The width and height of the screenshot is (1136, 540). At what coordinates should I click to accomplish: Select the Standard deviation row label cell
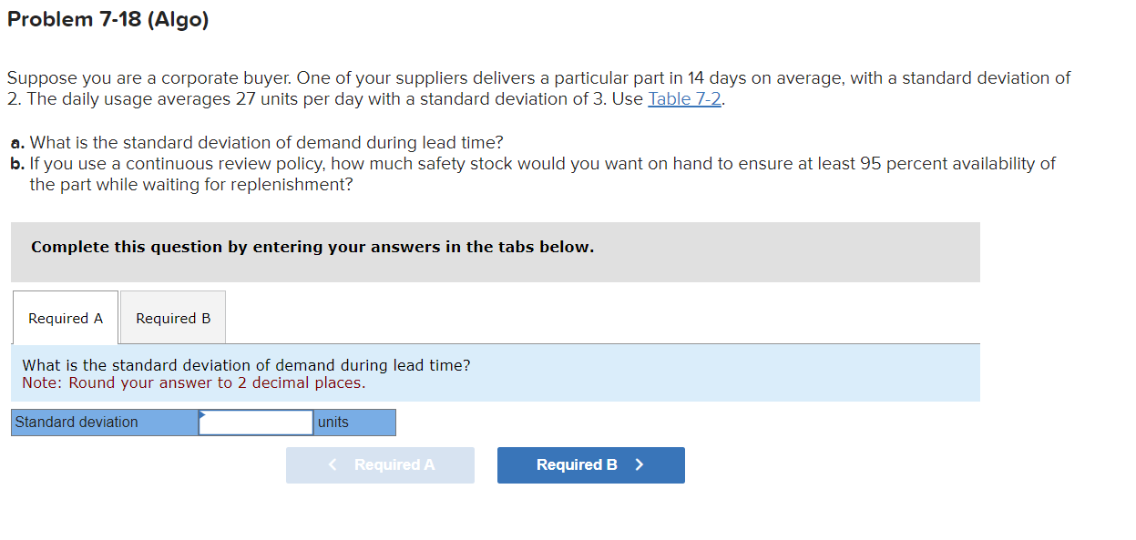point(105,423)
